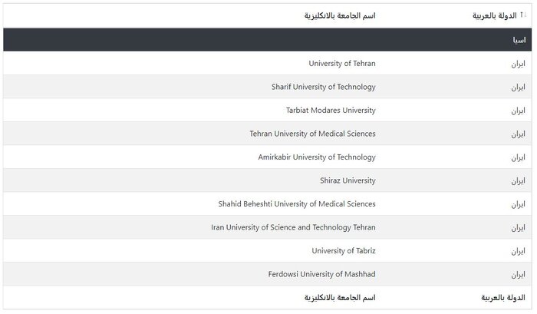Click ايران in the University of Tehran row
The image size is (537, 314).
pyautogui.click(x=517, y=63)
